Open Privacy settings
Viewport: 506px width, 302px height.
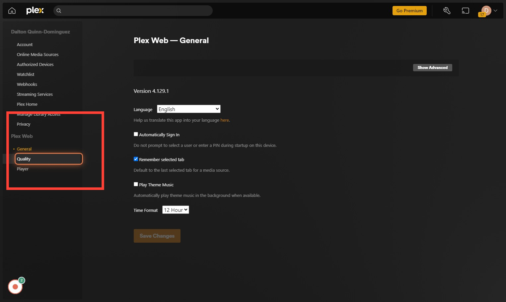coord(24,124)
